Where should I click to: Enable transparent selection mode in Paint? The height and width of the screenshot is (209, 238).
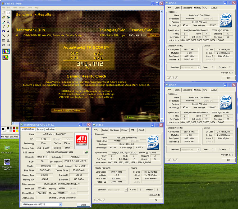click(x=6, y=58)
